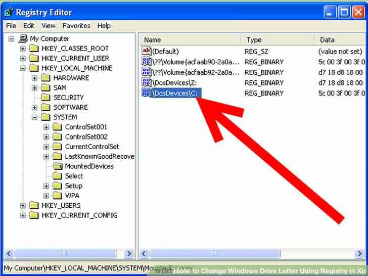Click the SAM folder icon
The width and height of the screenshot is (368, 276).
[45, 88]
